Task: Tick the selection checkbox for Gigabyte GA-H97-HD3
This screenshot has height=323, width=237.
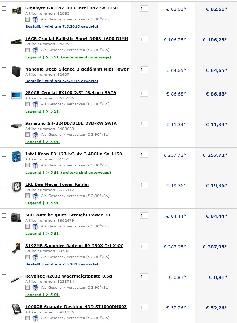Action: 4,8
